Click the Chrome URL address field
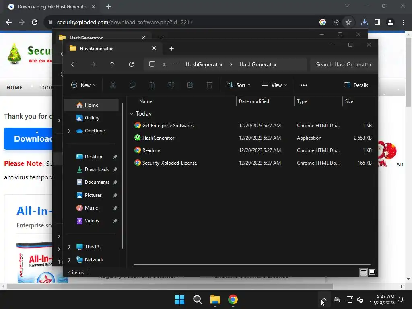The height and width of the screenshot is (309, 412). point(181,23)
